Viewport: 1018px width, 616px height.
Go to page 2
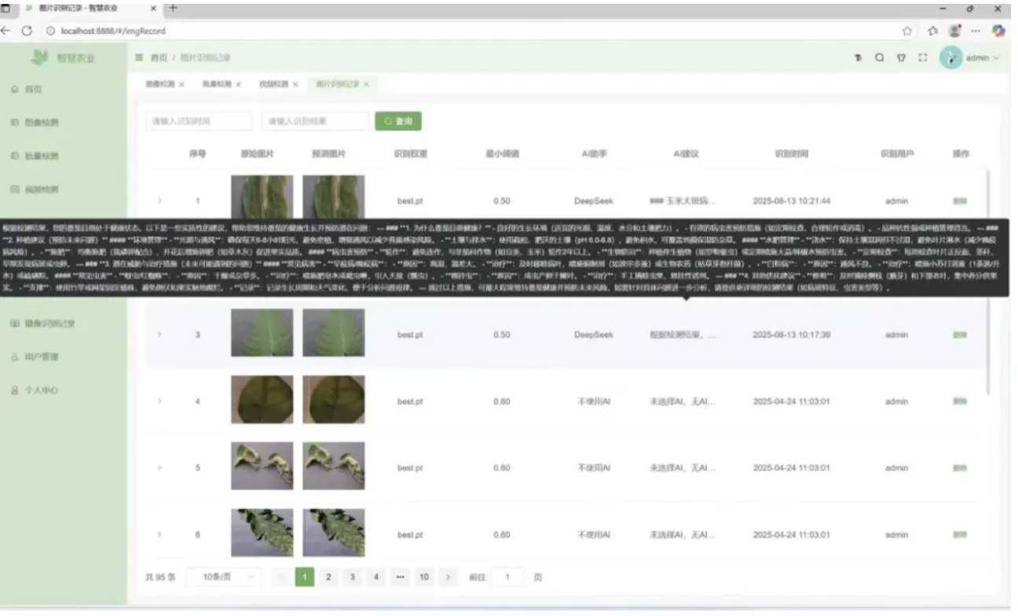328,577
